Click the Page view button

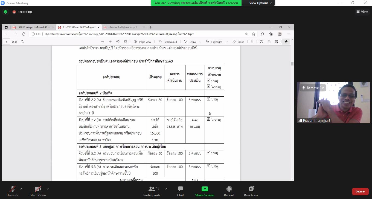point(142,42)
